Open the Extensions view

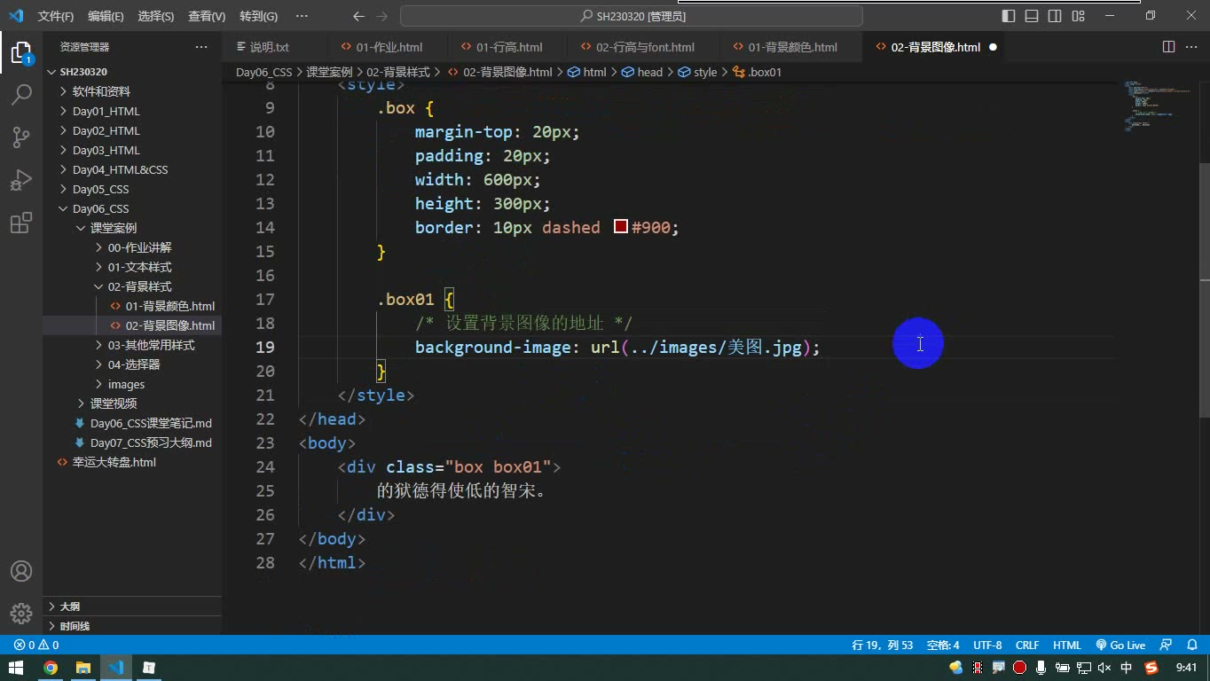[20, 223]
